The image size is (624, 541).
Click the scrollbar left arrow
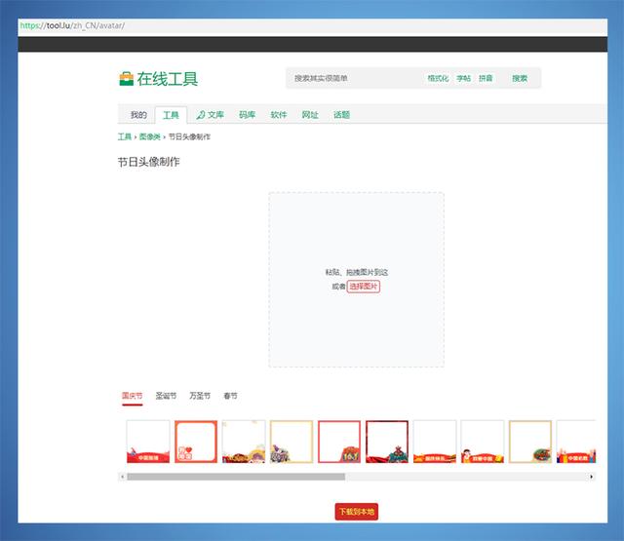(122, 477)
